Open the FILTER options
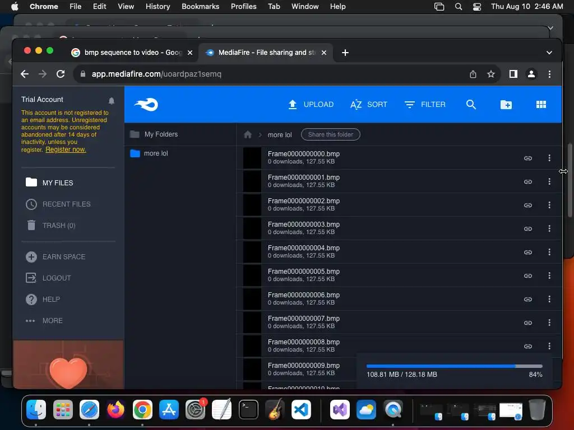 pyautogui.click(x=425, y=105)
